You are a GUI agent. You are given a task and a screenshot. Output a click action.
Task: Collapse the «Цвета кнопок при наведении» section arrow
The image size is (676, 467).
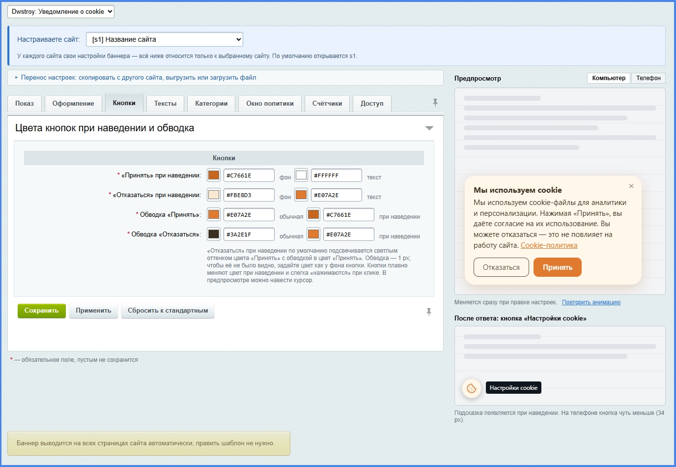429,128
